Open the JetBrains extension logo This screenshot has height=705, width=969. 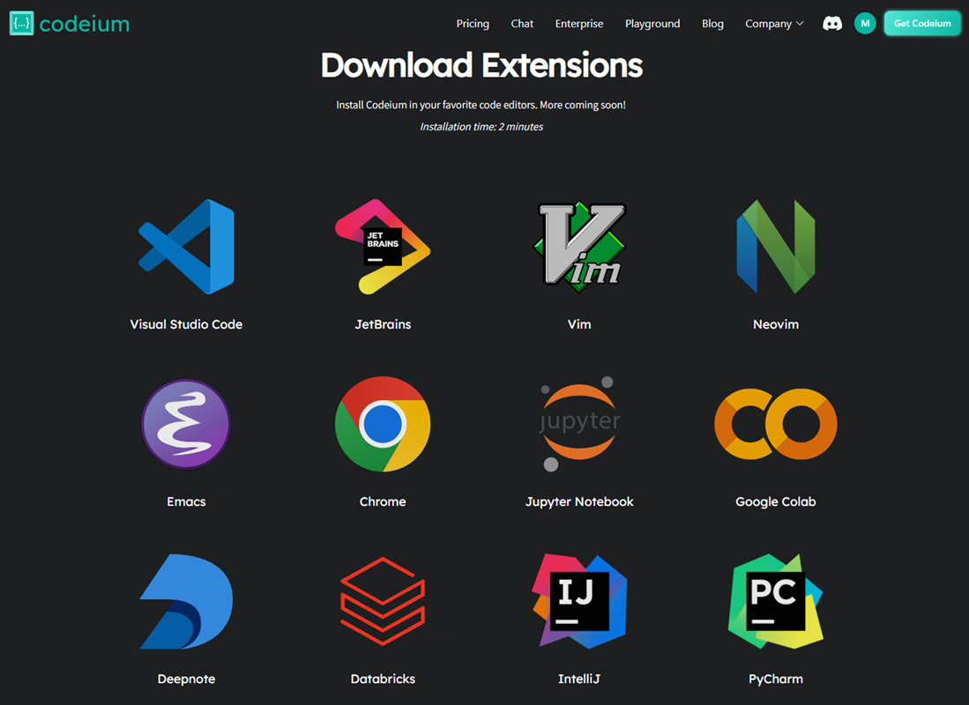[383, 247]
